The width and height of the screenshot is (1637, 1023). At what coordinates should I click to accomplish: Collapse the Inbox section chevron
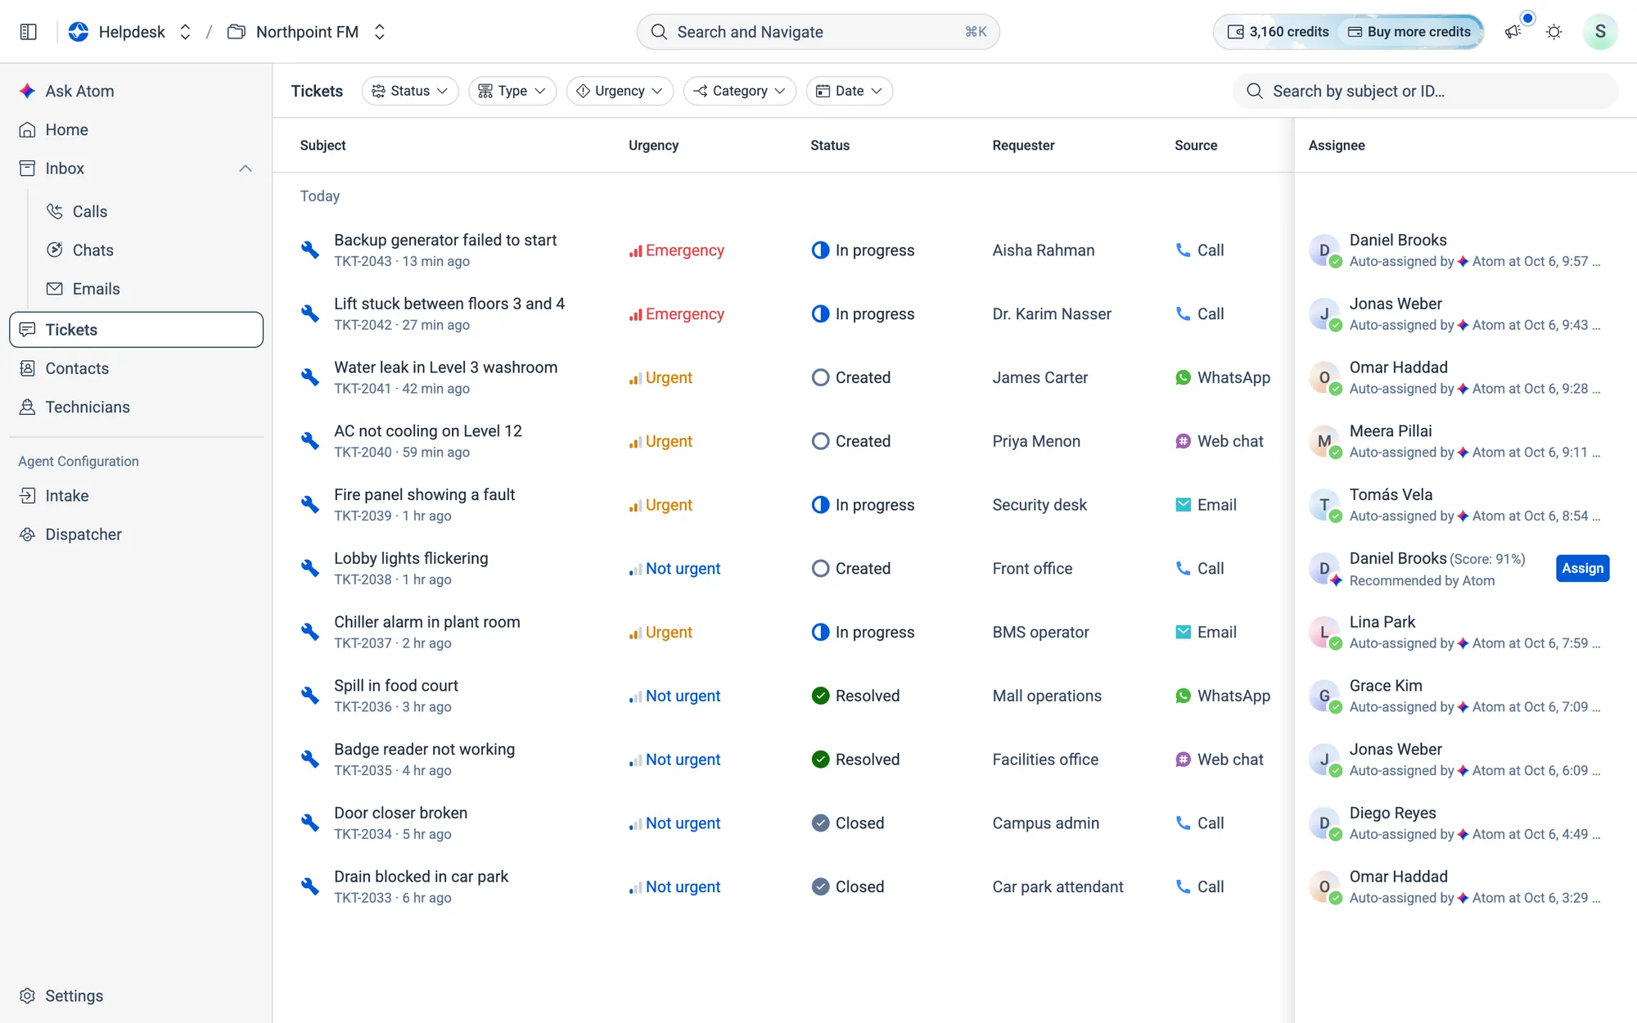(246, 169)
